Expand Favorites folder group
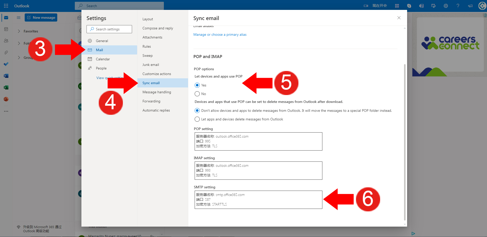The width and height of the screenshot is (487, 237). click(x=19, y=31)
